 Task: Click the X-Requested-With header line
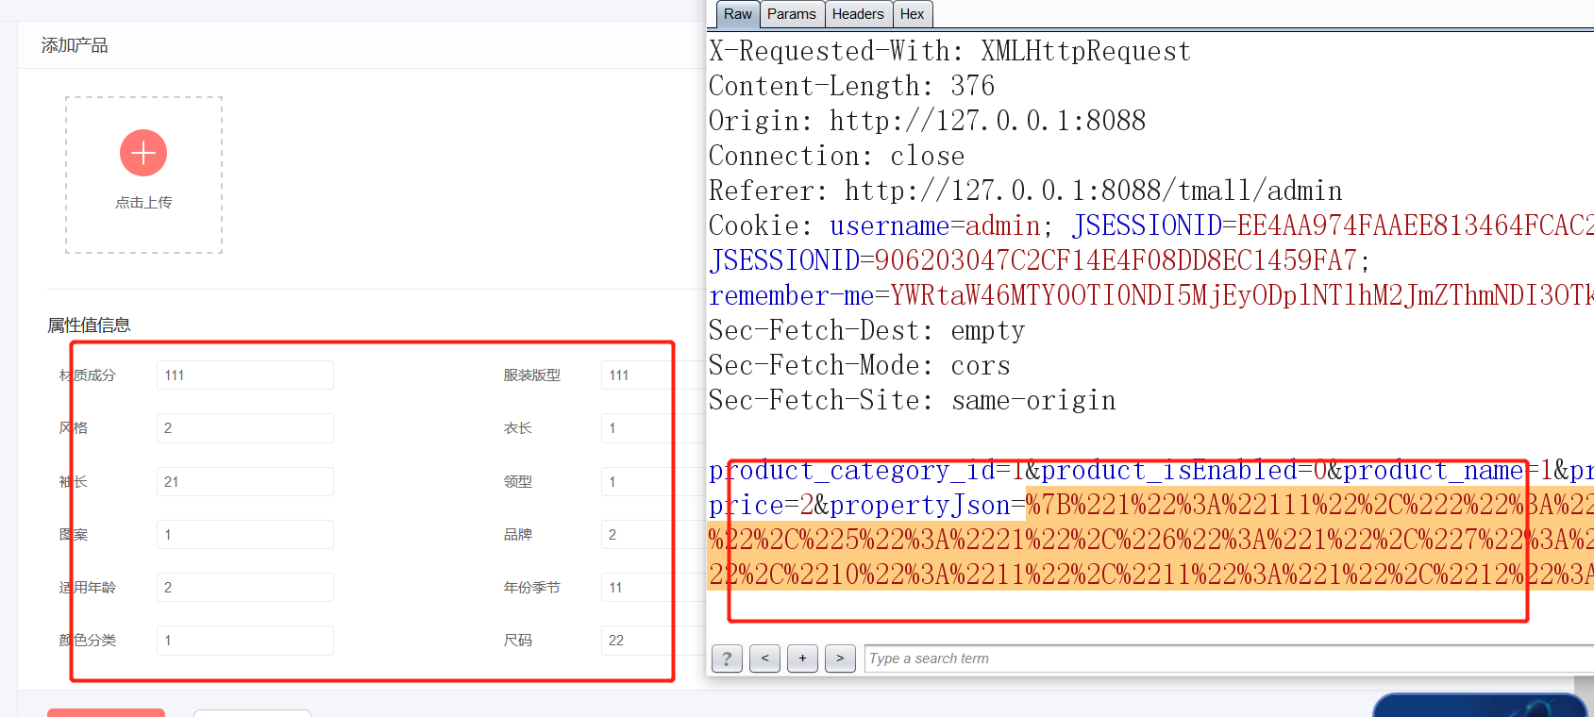pyautogui.click(x=949, y=51)
